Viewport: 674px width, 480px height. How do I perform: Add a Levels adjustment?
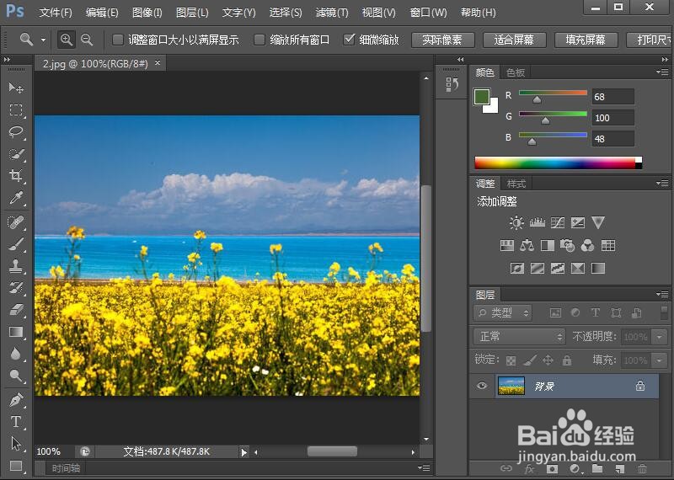(x=538, y=222)
